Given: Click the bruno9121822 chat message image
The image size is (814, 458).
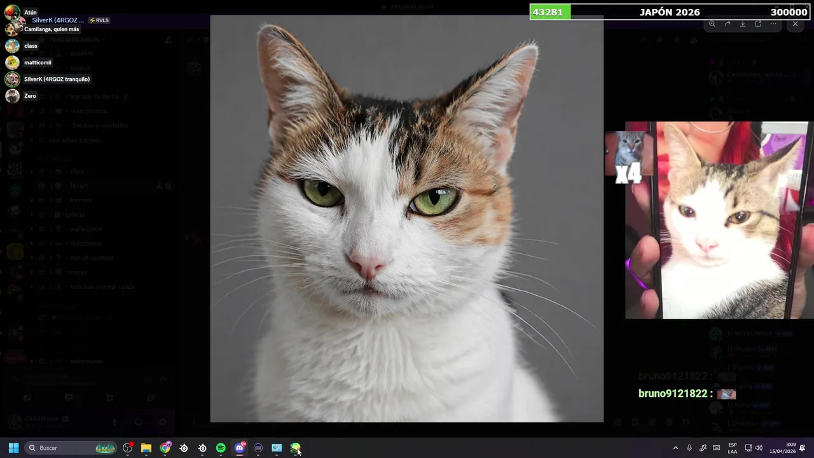Looking at the screenshot, I should pyautogui.click(x=726, y=394).
